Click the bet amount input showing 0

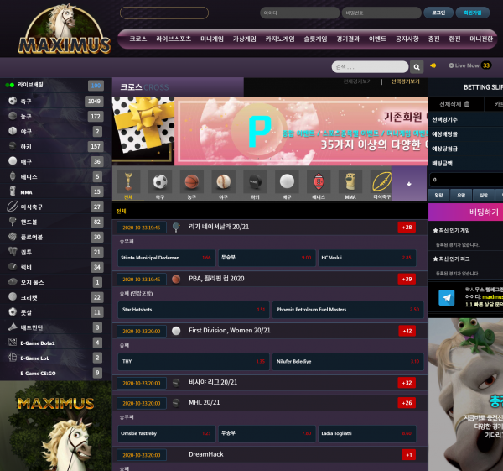[466, 180]
